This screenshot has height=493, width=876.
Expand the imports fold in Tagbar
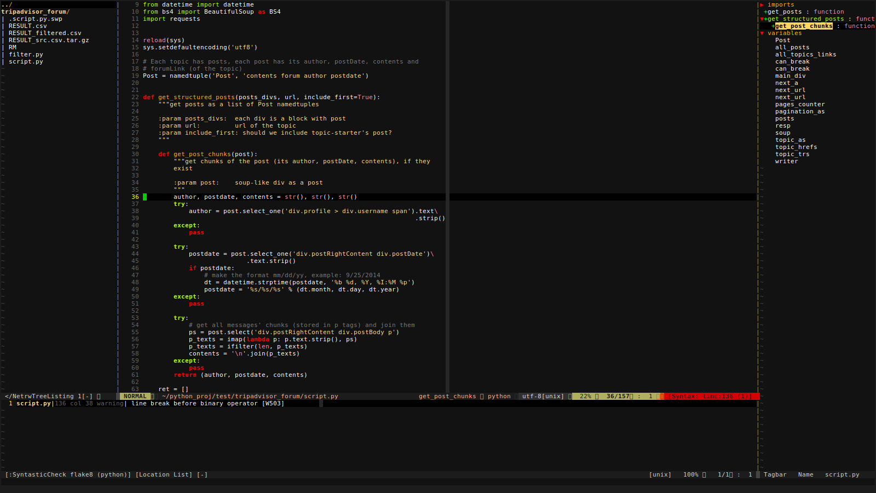tap(762, 4)
